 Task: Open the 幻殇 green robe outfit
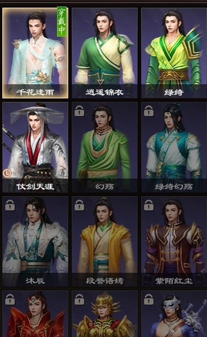click(105, 147)
